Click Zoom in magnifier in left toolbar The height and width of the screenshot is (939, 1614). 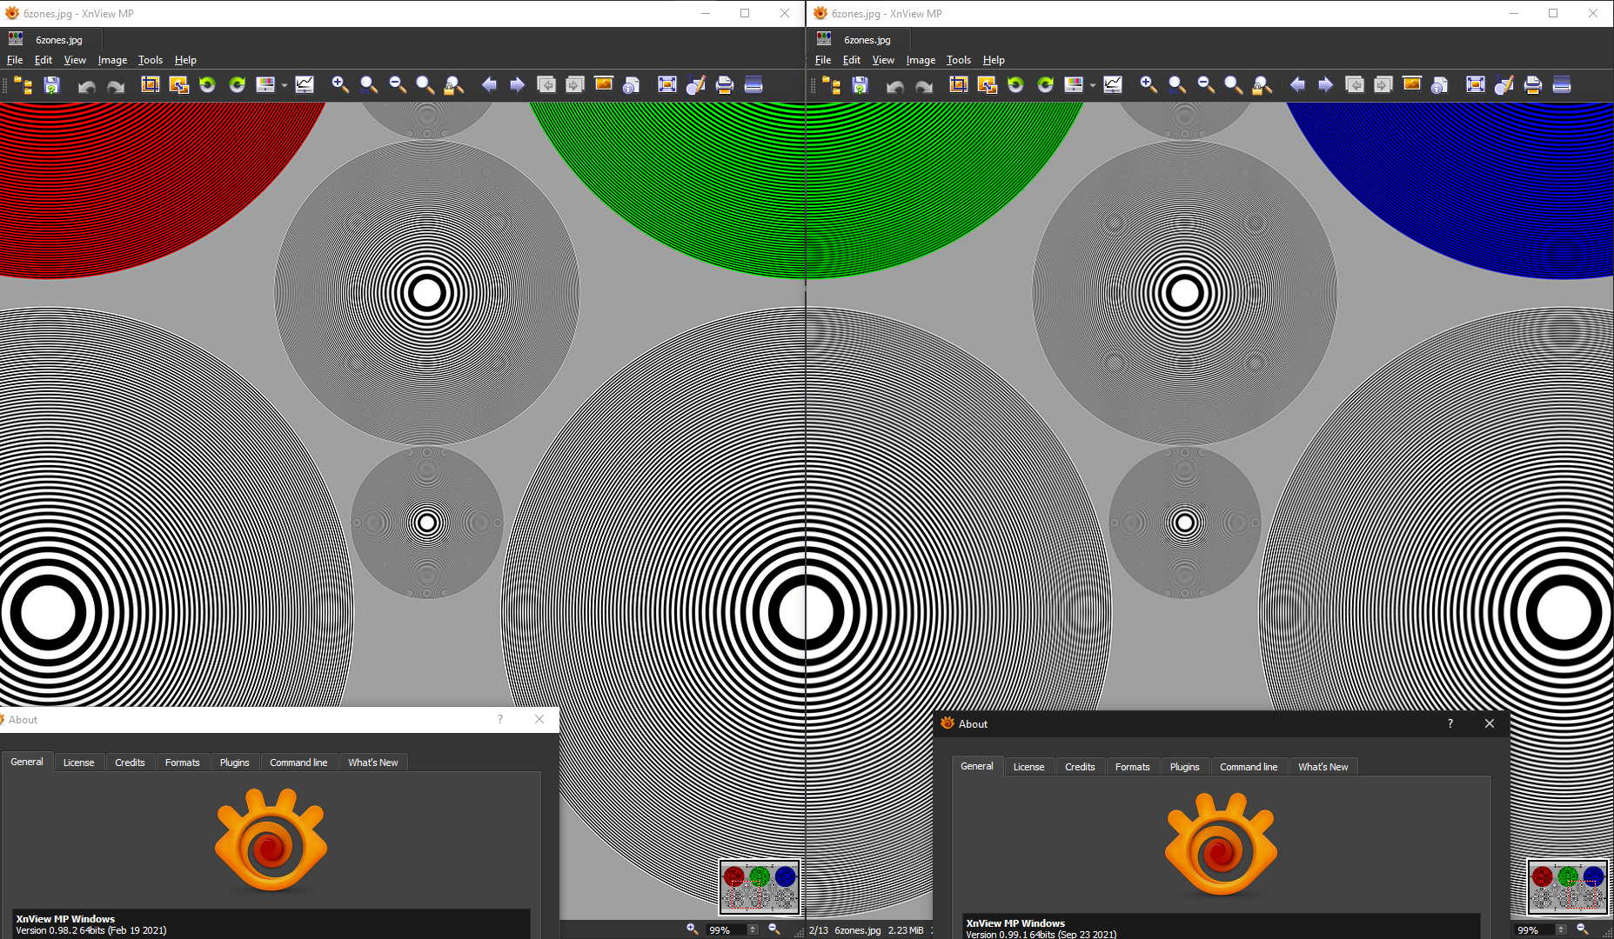tap(340, 84)
